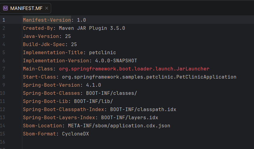Image resolution: width=254 pixels, height=149 pixels.
Task: Click the Spring-Boot-Lib key
Action: click(45, 101)
